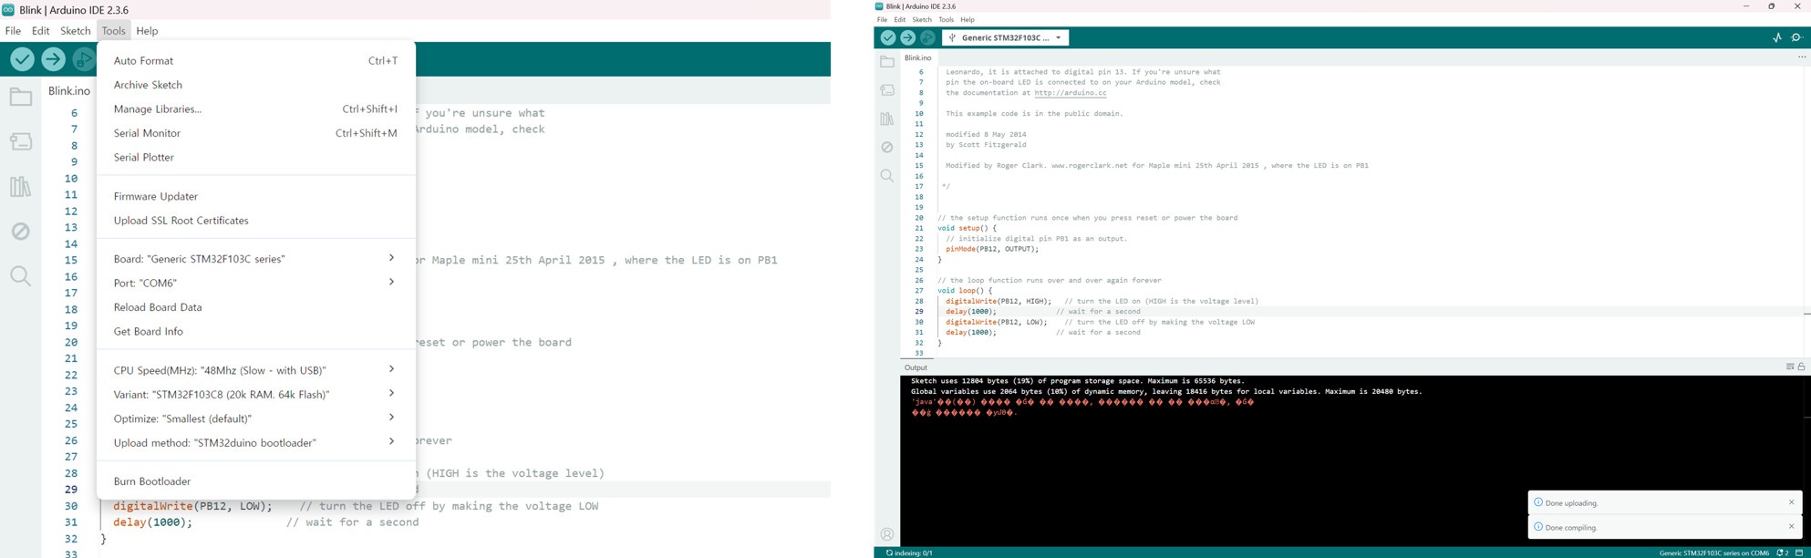
Task: Select Burn Bootloader menu entry
Action: click(256, 481)
